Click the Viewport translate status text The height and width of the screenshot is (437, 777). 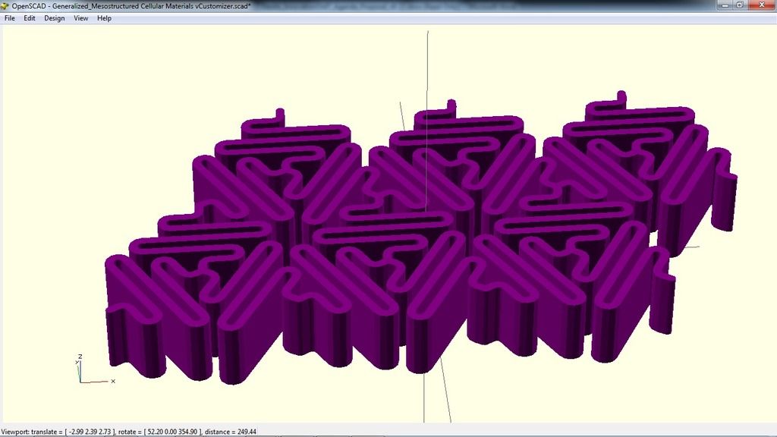click(129, 432)
